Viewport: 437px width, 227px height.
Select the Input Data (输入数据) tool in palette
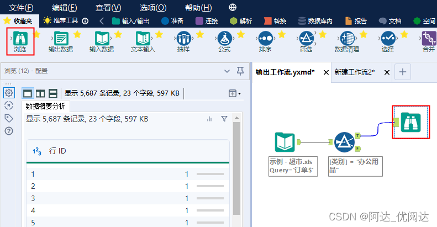pyautogui.click(x=102, y=41)
